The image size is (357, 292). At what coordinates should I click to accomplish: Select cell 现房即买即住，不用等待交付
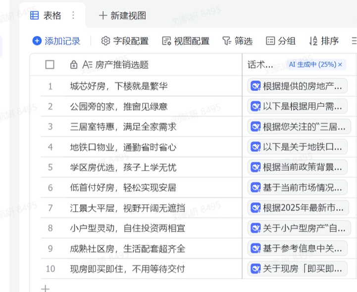[x=128, y=269]
